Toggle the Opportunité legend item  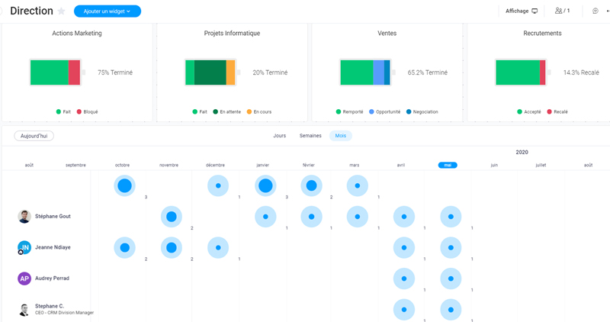pyautogui.click(x=384, y=111)
